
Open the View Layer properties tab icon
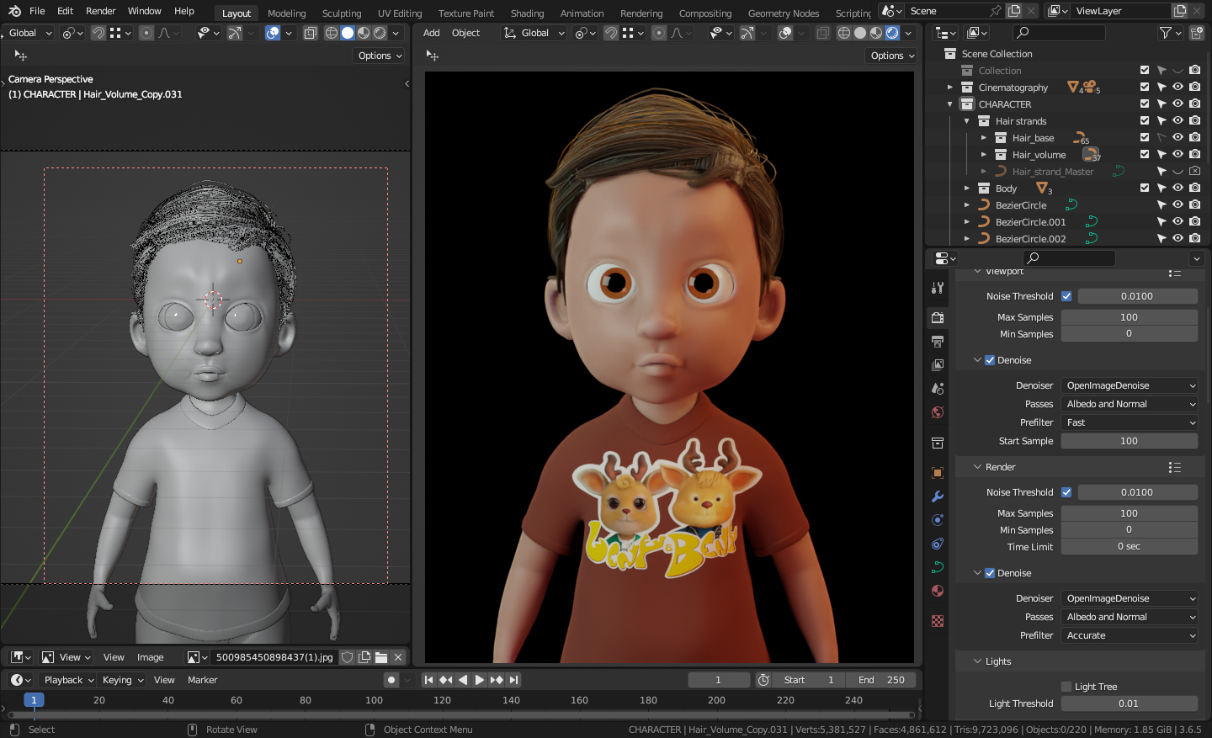pos(938,364)
